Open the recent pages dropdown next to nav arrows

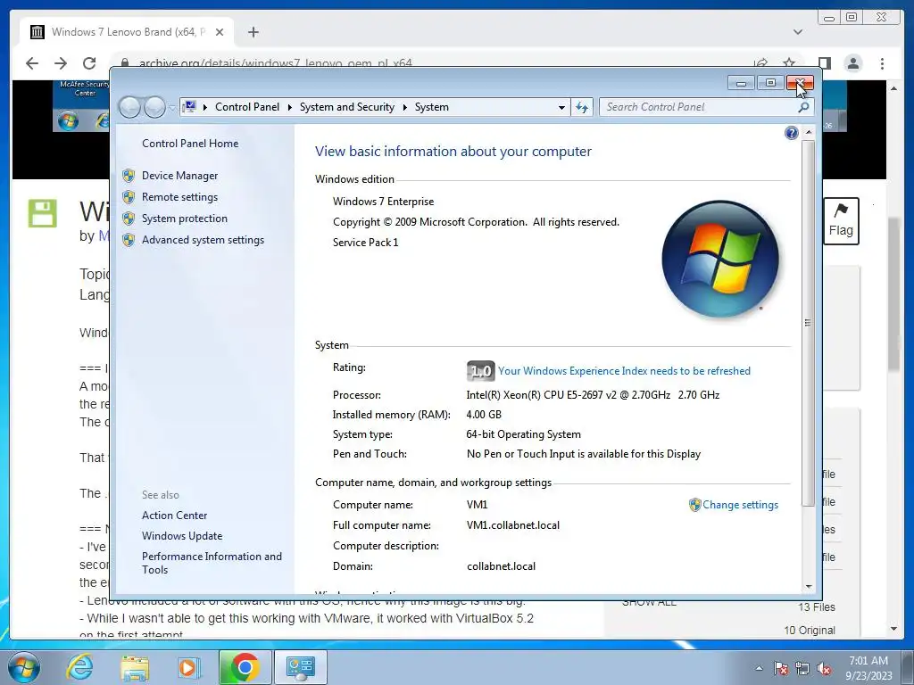coord(172,108)
